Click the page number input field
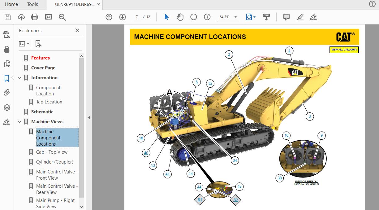 tap(137, 17)
